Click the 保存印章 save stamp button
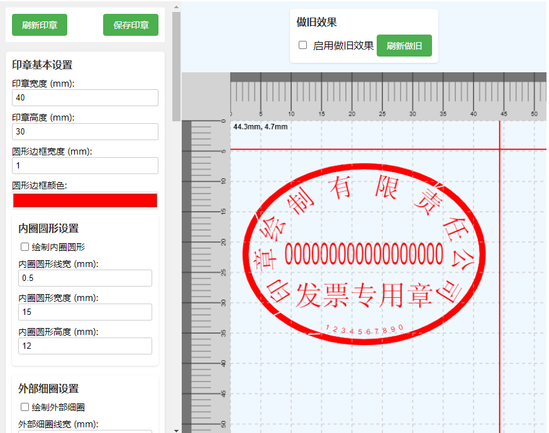The width and height of the screenshot is (549, 433). click(130, 25)
